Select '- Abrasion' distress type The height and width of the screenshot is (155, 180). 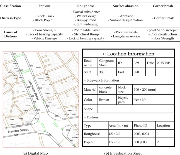[126, 16]
